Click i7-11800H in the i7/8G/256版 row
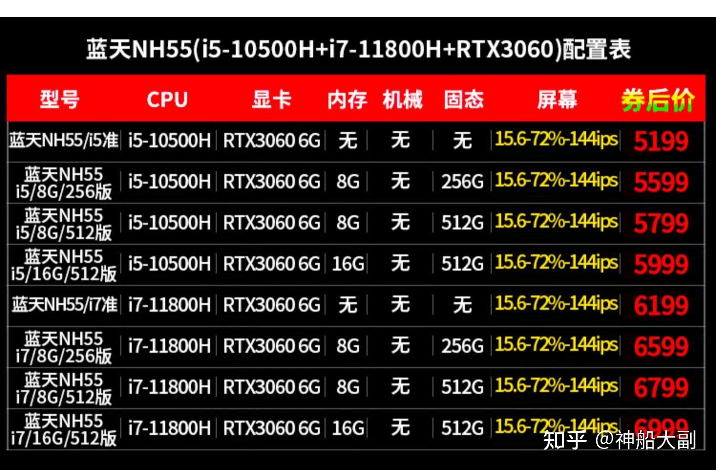Image resolution: width=716 pixels, height=470 pixels. pyautogui.click(x=169, y=346)
